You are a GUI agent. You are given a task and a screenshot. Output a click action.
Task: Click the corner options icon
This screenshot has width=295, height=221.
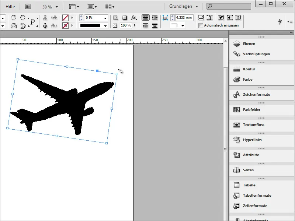[165, 18]
